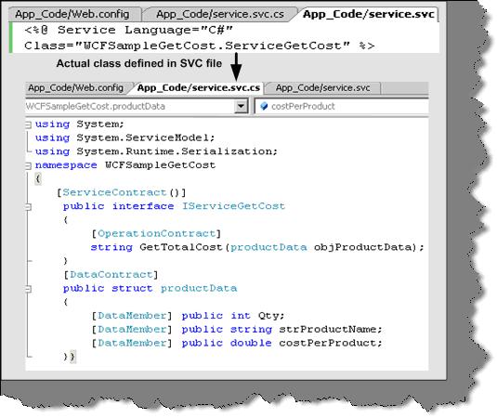Switch to App_Code/Web.config tab in top editor
This screenshot has height=418, width=497.
click(x=72, y=14)
